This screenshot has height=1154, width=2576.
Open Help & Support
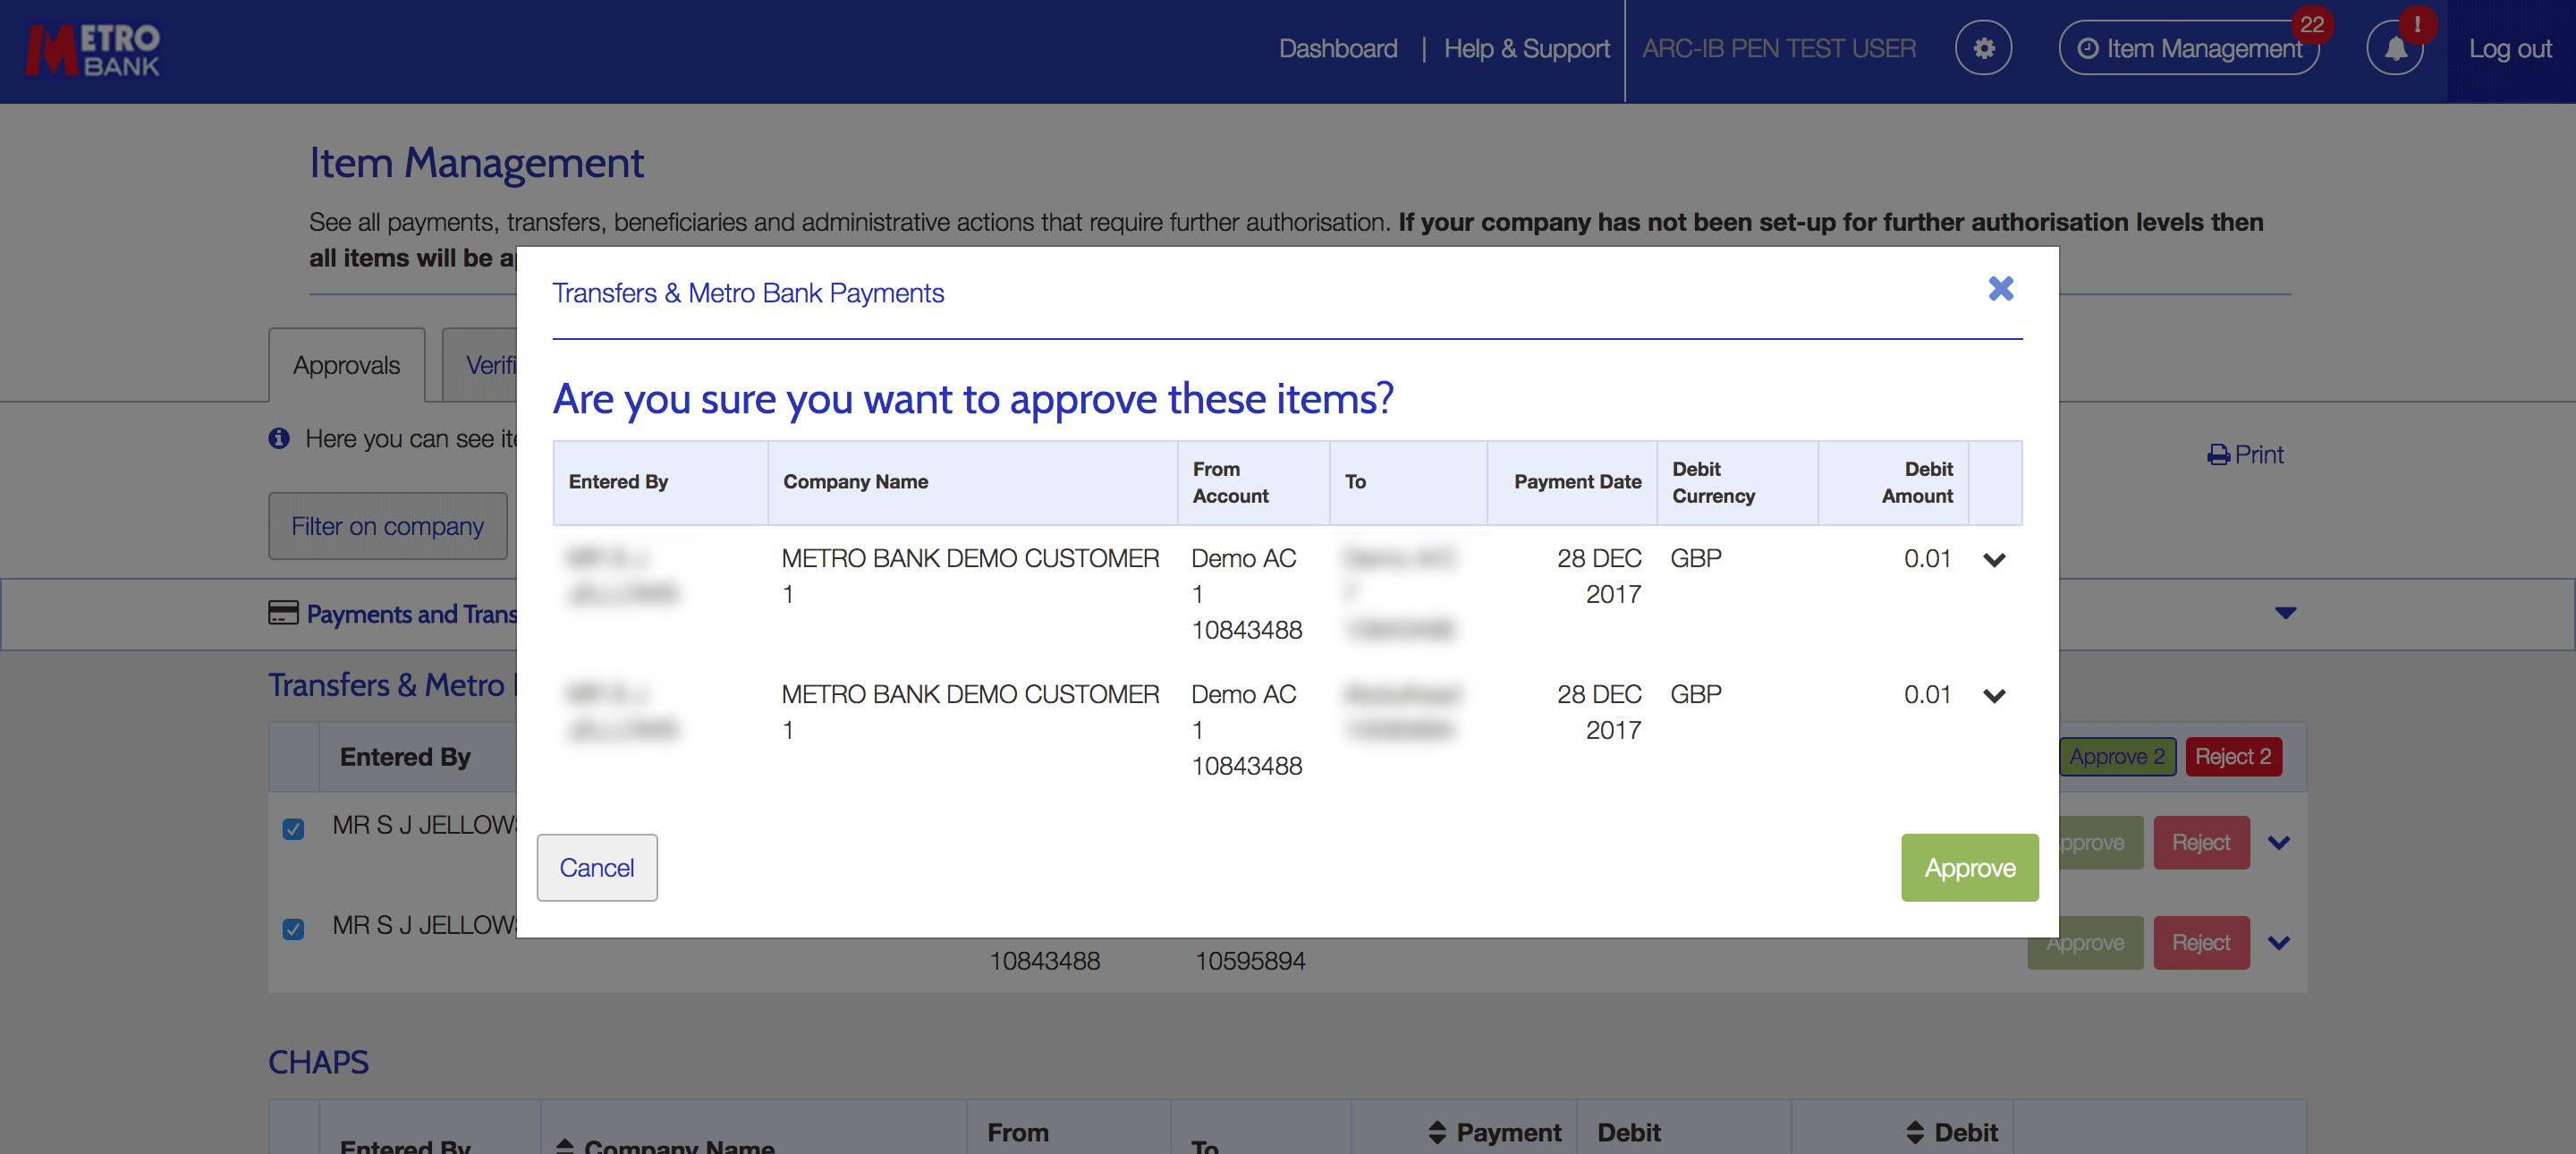pyautogui.click(x=1526, y=48)
